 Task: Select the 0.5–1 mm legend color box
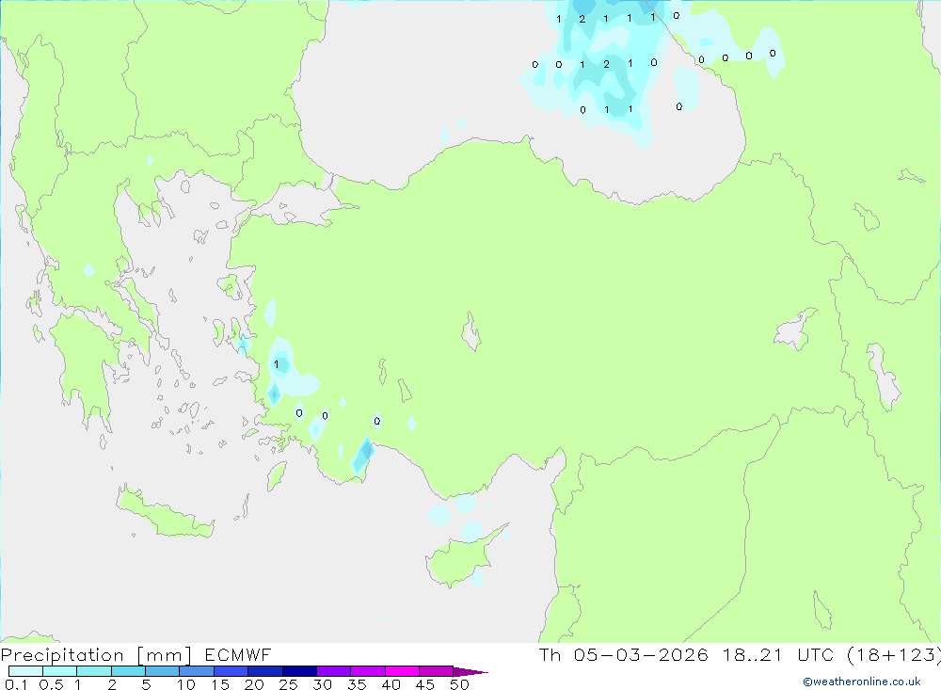click(x=59, y=671)
